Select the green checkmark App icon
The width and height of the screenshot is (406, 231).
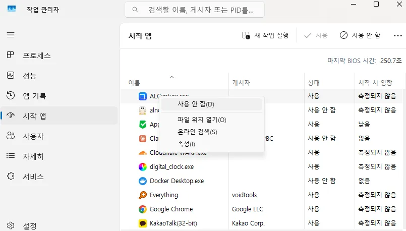point(142,125)
